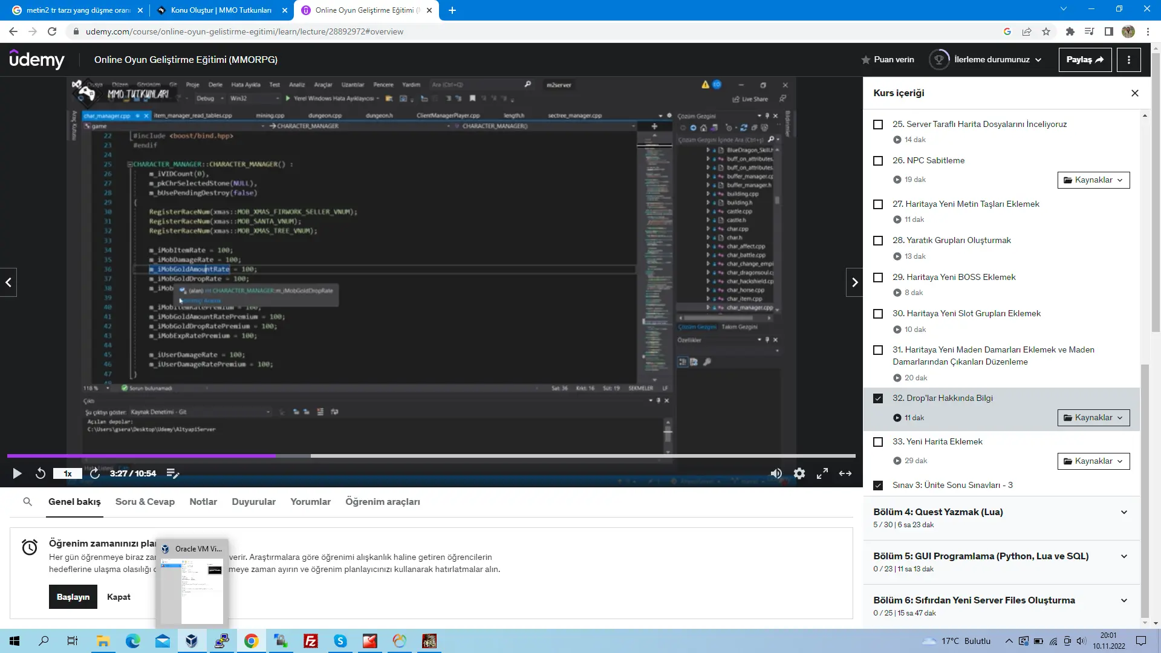This screenshot has width=1161, height=653.
Task: Toggle expanded view arrows icon
Action: pyautogui.click(x=845, y=473)
